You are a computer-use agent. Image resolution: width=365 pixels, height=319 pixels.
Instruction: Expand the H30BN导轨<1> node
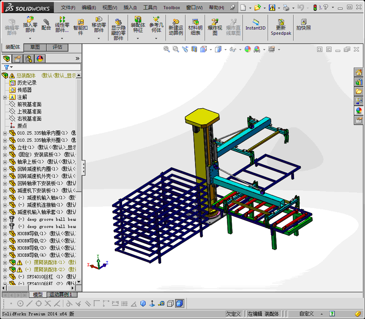[5, 234]
